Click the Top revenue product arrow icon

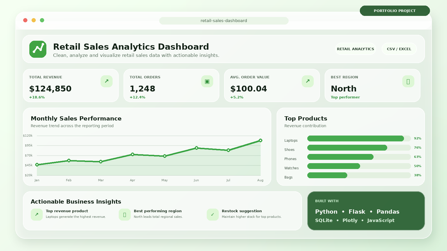pyautogui.click(x=37, y=214)
